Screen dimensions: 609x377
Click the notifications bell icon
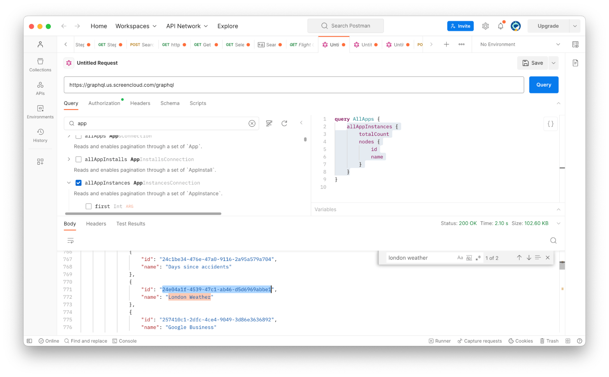point(500,26)
